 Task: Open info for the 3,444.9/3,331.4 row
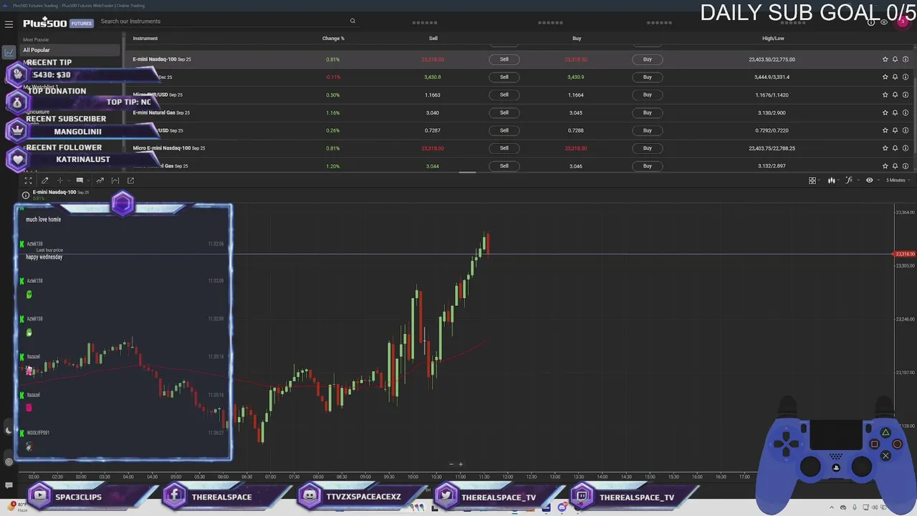point(905,77)
